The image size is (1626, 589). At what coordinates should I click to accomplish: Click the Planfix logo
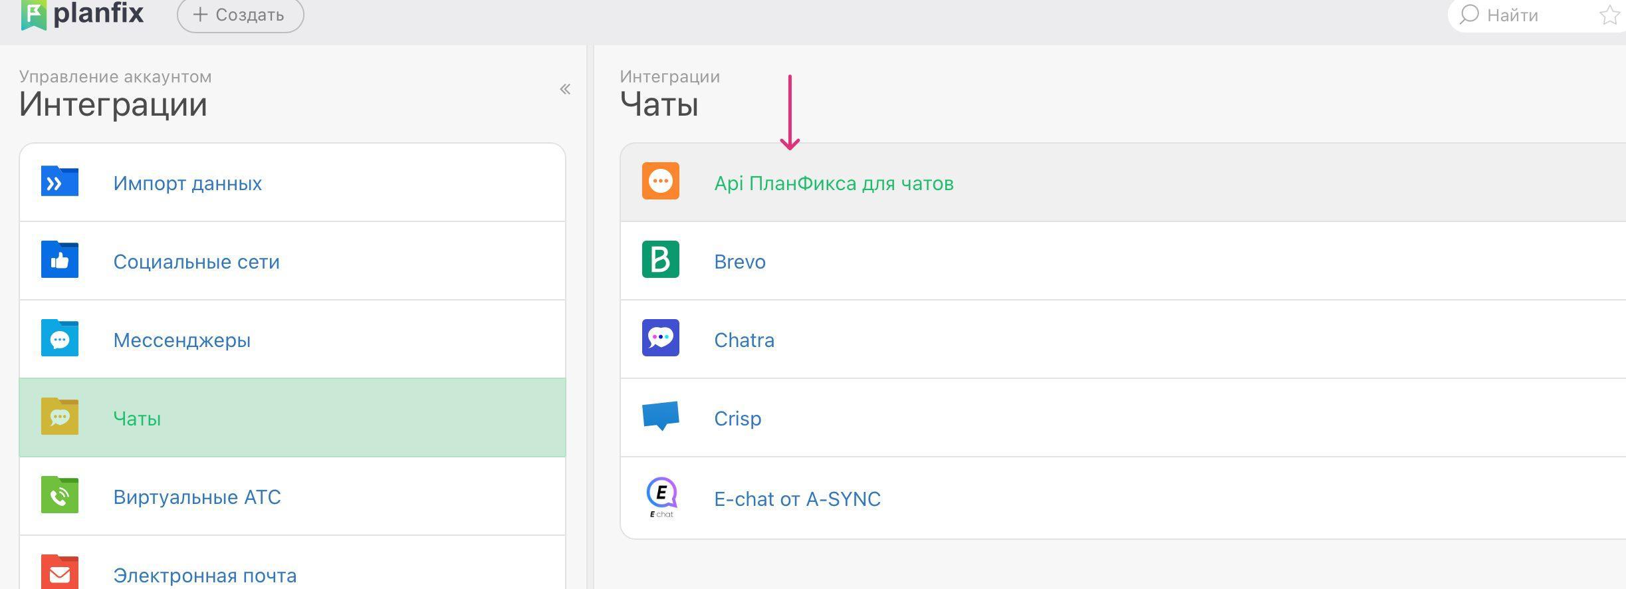tap(82, 15)
